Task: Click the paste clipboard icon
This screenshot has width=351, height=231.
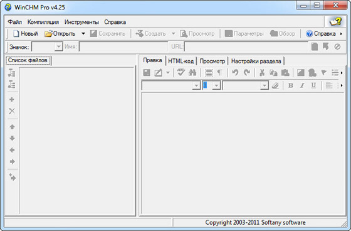Action: pos(285,73)
